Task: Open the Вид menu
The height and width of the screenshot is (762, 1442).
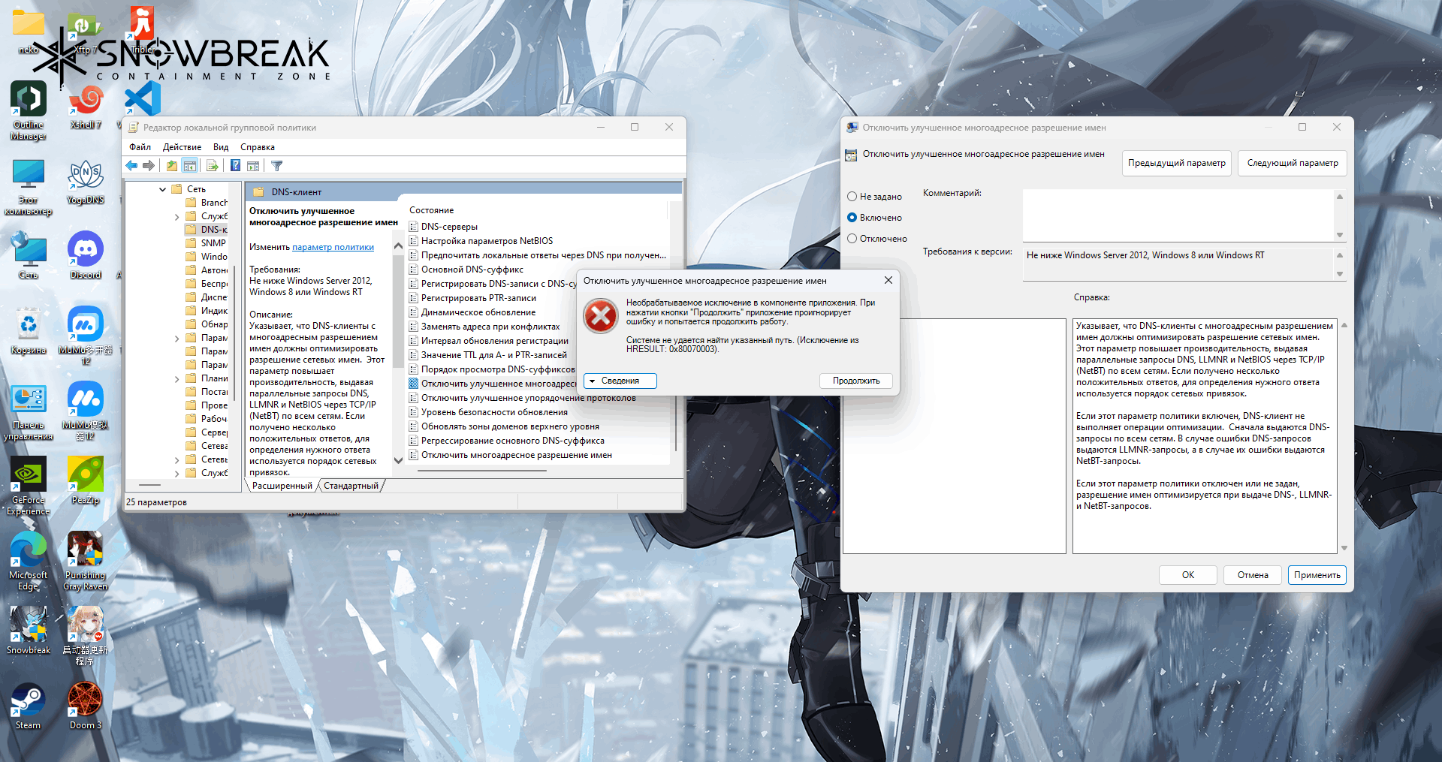Action: pyautogui.click(x=221, y=147)
